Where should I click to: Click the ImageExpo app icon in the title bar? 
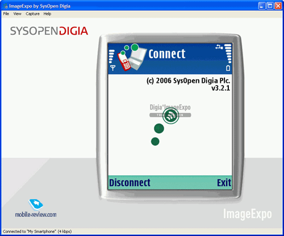pyautogui.click(x=6, y=6)
